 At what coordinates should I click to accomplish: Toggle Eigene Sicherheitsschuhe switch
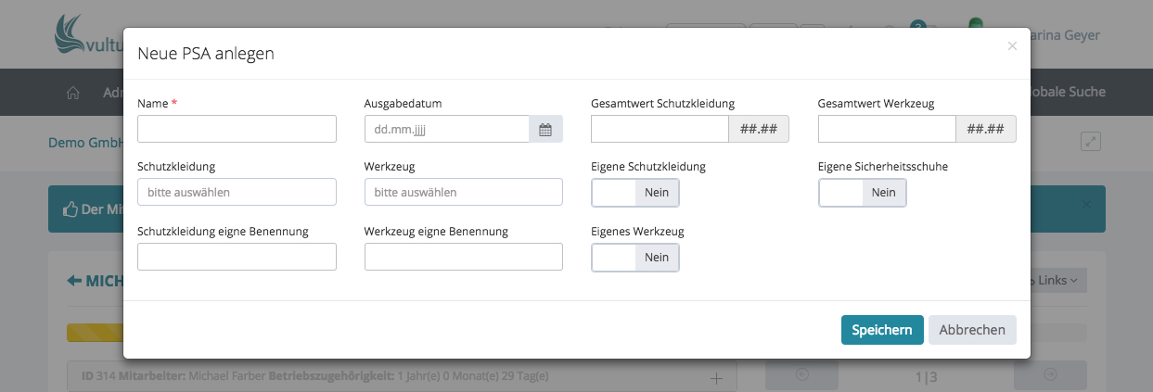[862, 193]
